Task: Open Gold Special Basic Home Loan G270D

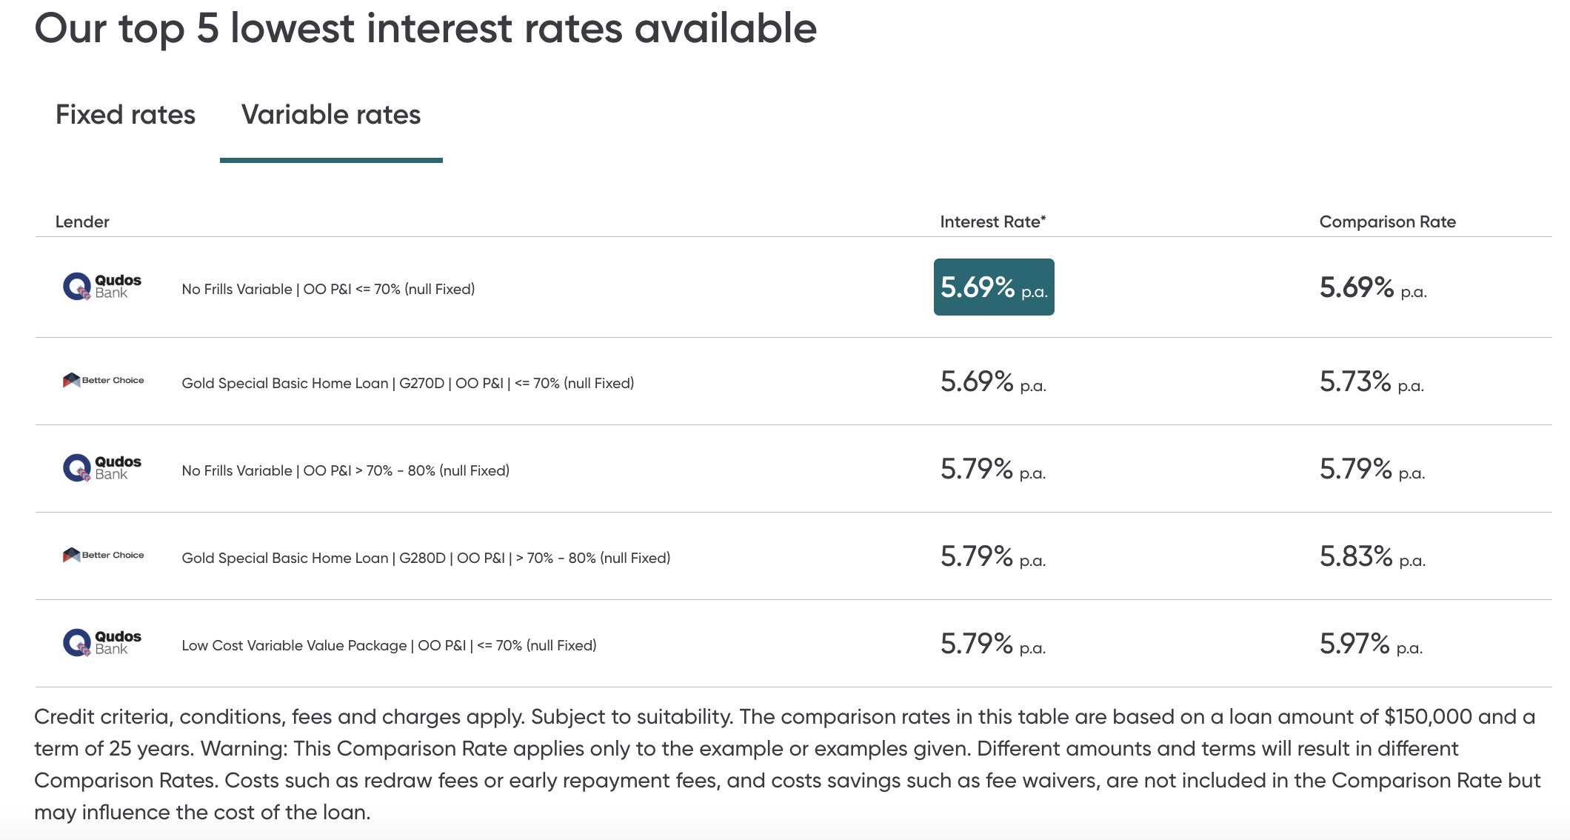Action: coord(408,383)
